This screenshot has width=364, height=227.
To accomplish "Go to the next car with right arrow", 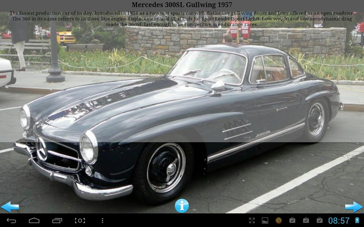I will click(x=354, y=207).
